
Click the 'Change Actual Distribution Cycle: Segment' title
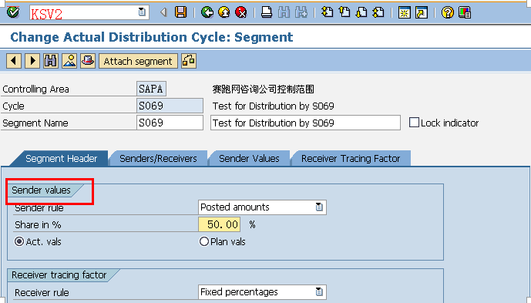151,37
